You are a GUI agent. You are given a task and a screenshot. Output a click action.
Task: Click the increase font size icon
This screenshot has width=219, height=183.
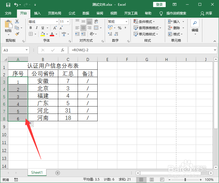[x=54, y=28]
